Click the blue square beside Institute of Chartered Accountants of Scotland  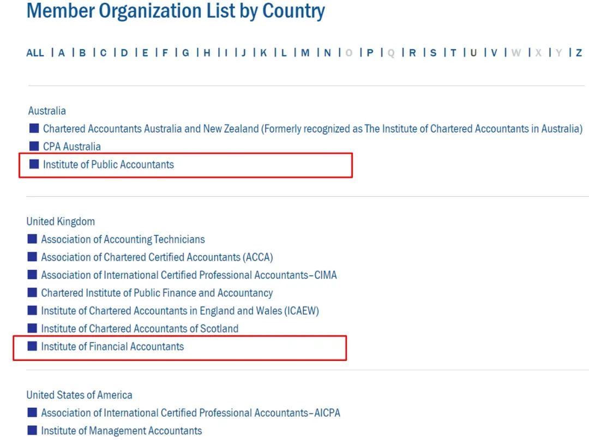[32, 328]
